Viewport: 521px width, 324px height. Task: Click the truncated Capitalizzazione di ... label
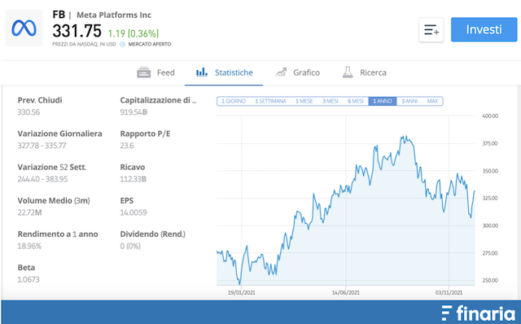tap(158, 100)
